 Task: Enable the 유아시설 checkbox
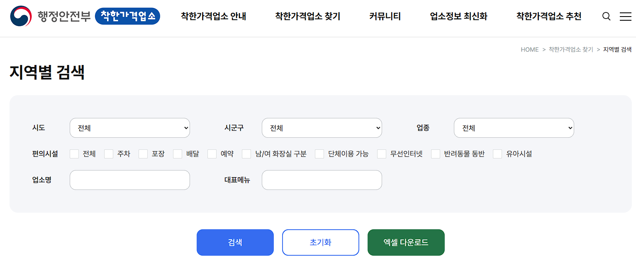point(497,154)
